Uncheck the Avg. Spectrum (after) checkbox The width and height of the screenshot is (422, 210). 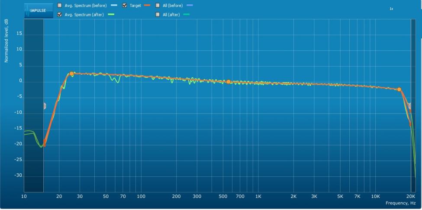click(x=59, y=15)
